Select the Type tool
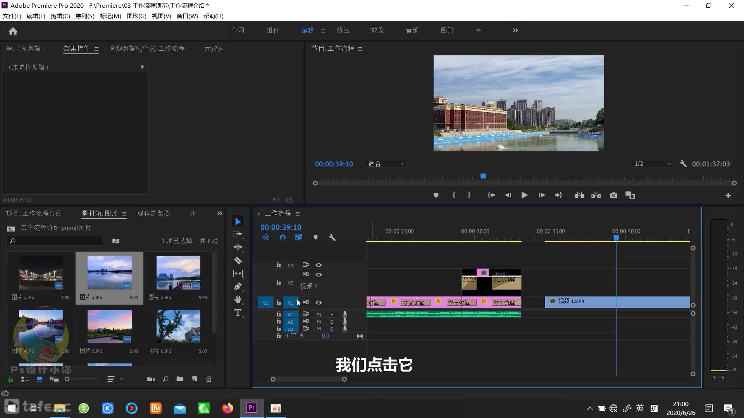Screen dimensions: 744x418 (x=238, y=313)
